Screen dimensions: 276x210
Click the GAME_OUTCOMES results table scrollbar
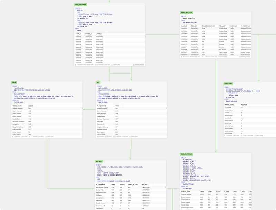(145, 36)
